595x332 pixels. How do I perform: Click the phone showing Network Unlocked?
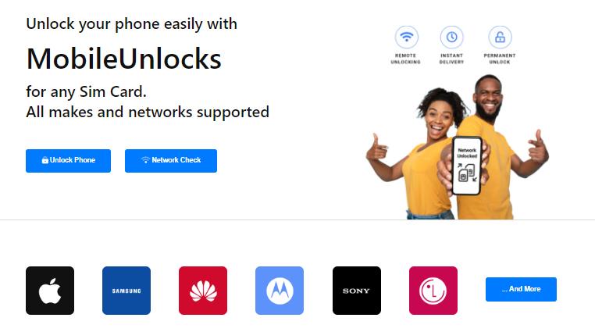coord(467,166)
